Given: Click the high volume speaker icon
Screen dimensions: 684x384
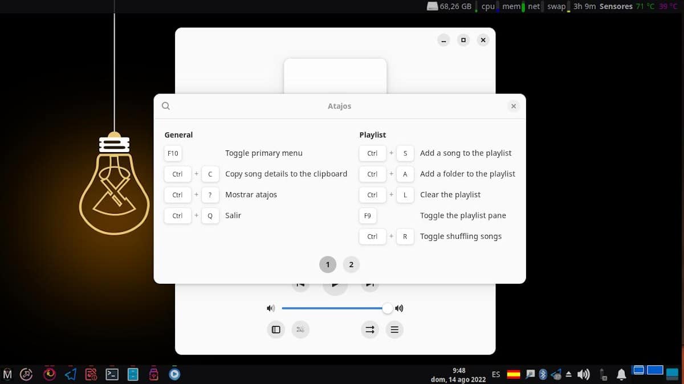Looking at the screenshot, I should click(399, 308).
